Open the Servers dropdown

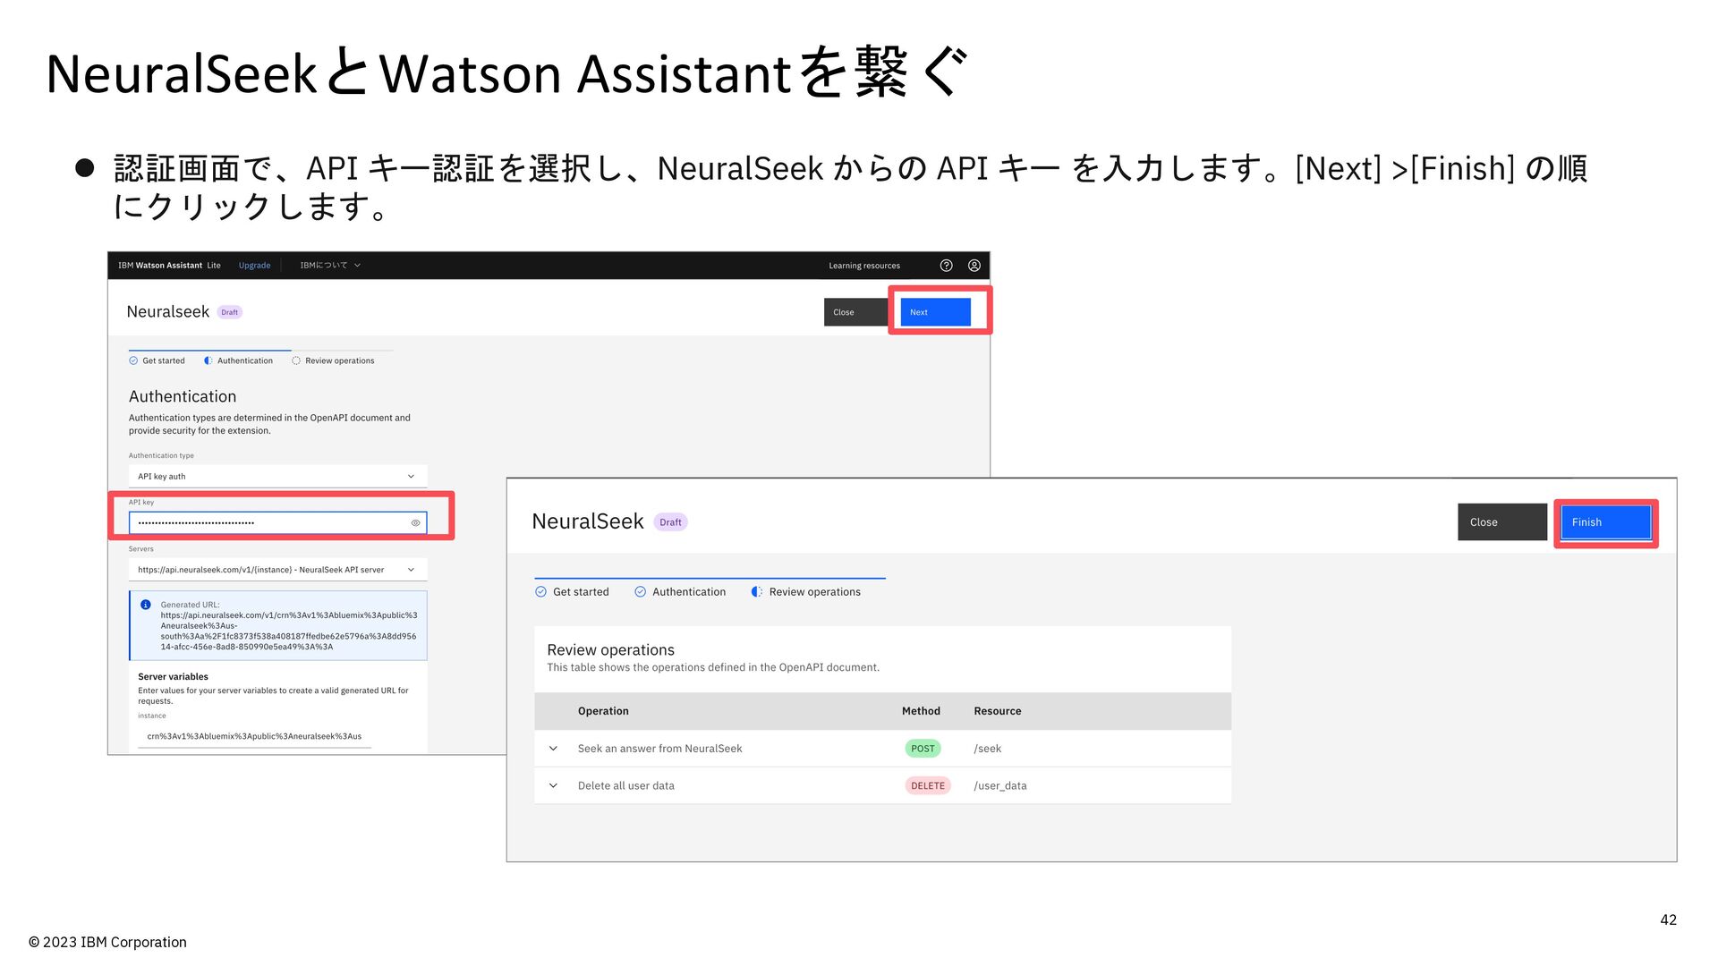[277, 570]
